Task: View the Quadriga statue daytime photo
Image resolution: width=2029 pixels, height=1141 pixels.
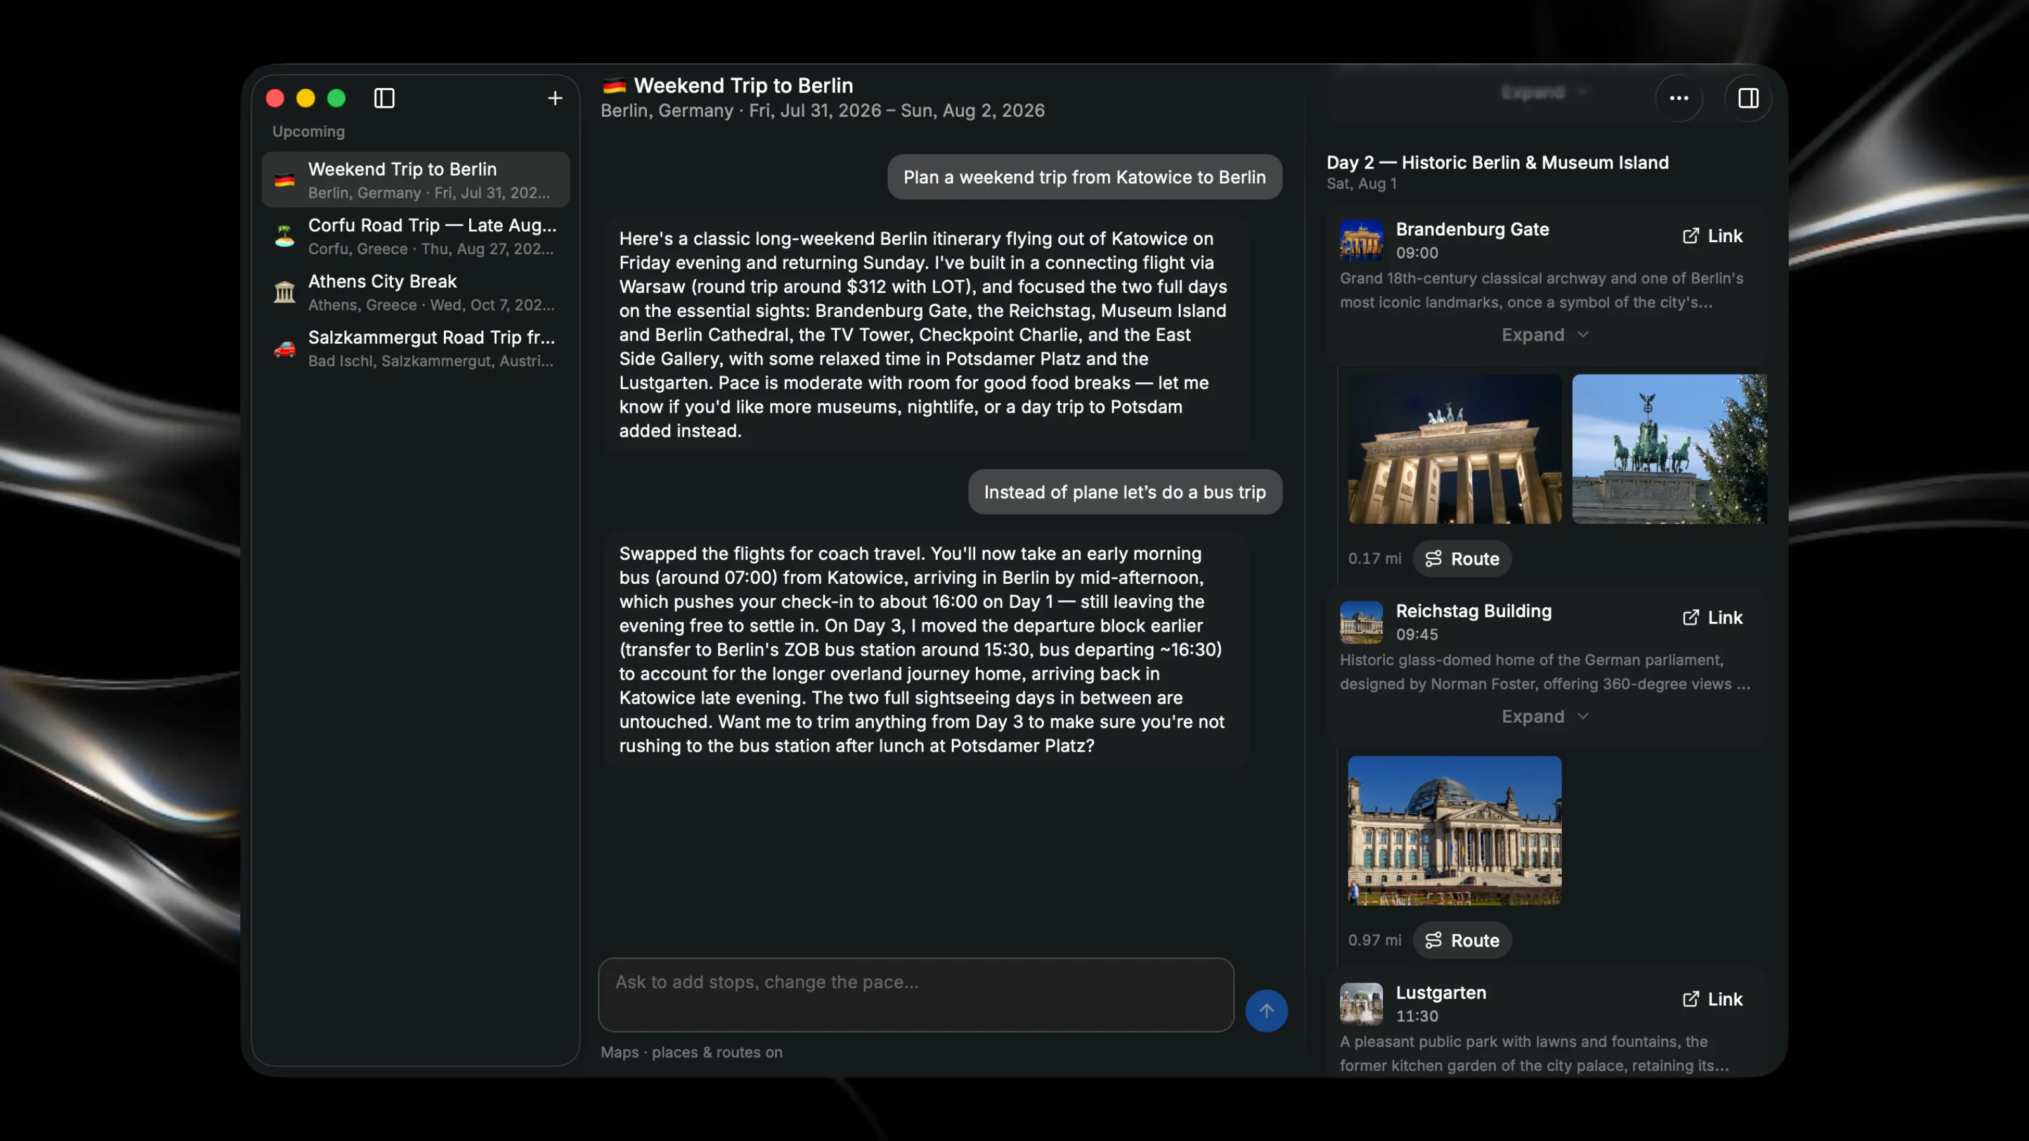Action: 1669,449
